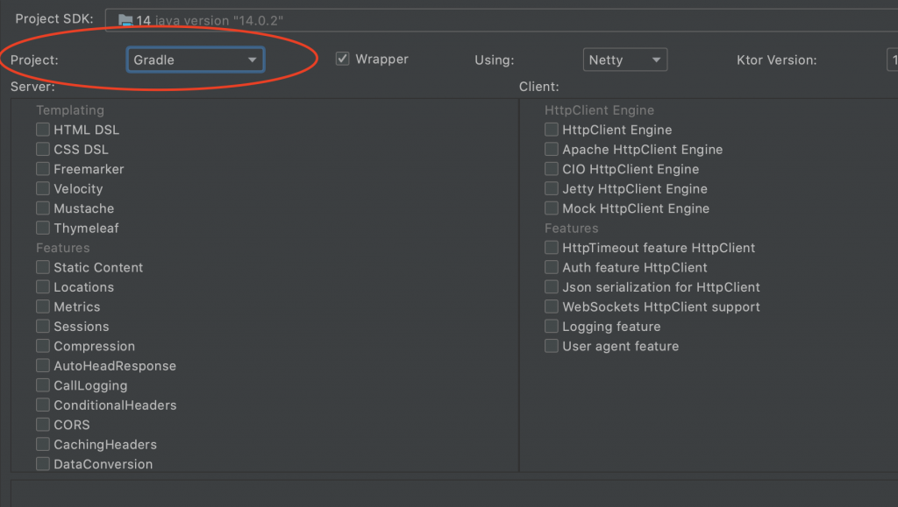Enable CachingHeaders feature
This screenshot has width=898, height=507.
tap(43, 445)
